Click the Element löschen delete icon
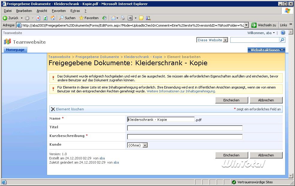This screenshot has height=186, width=295. (53, 109)
